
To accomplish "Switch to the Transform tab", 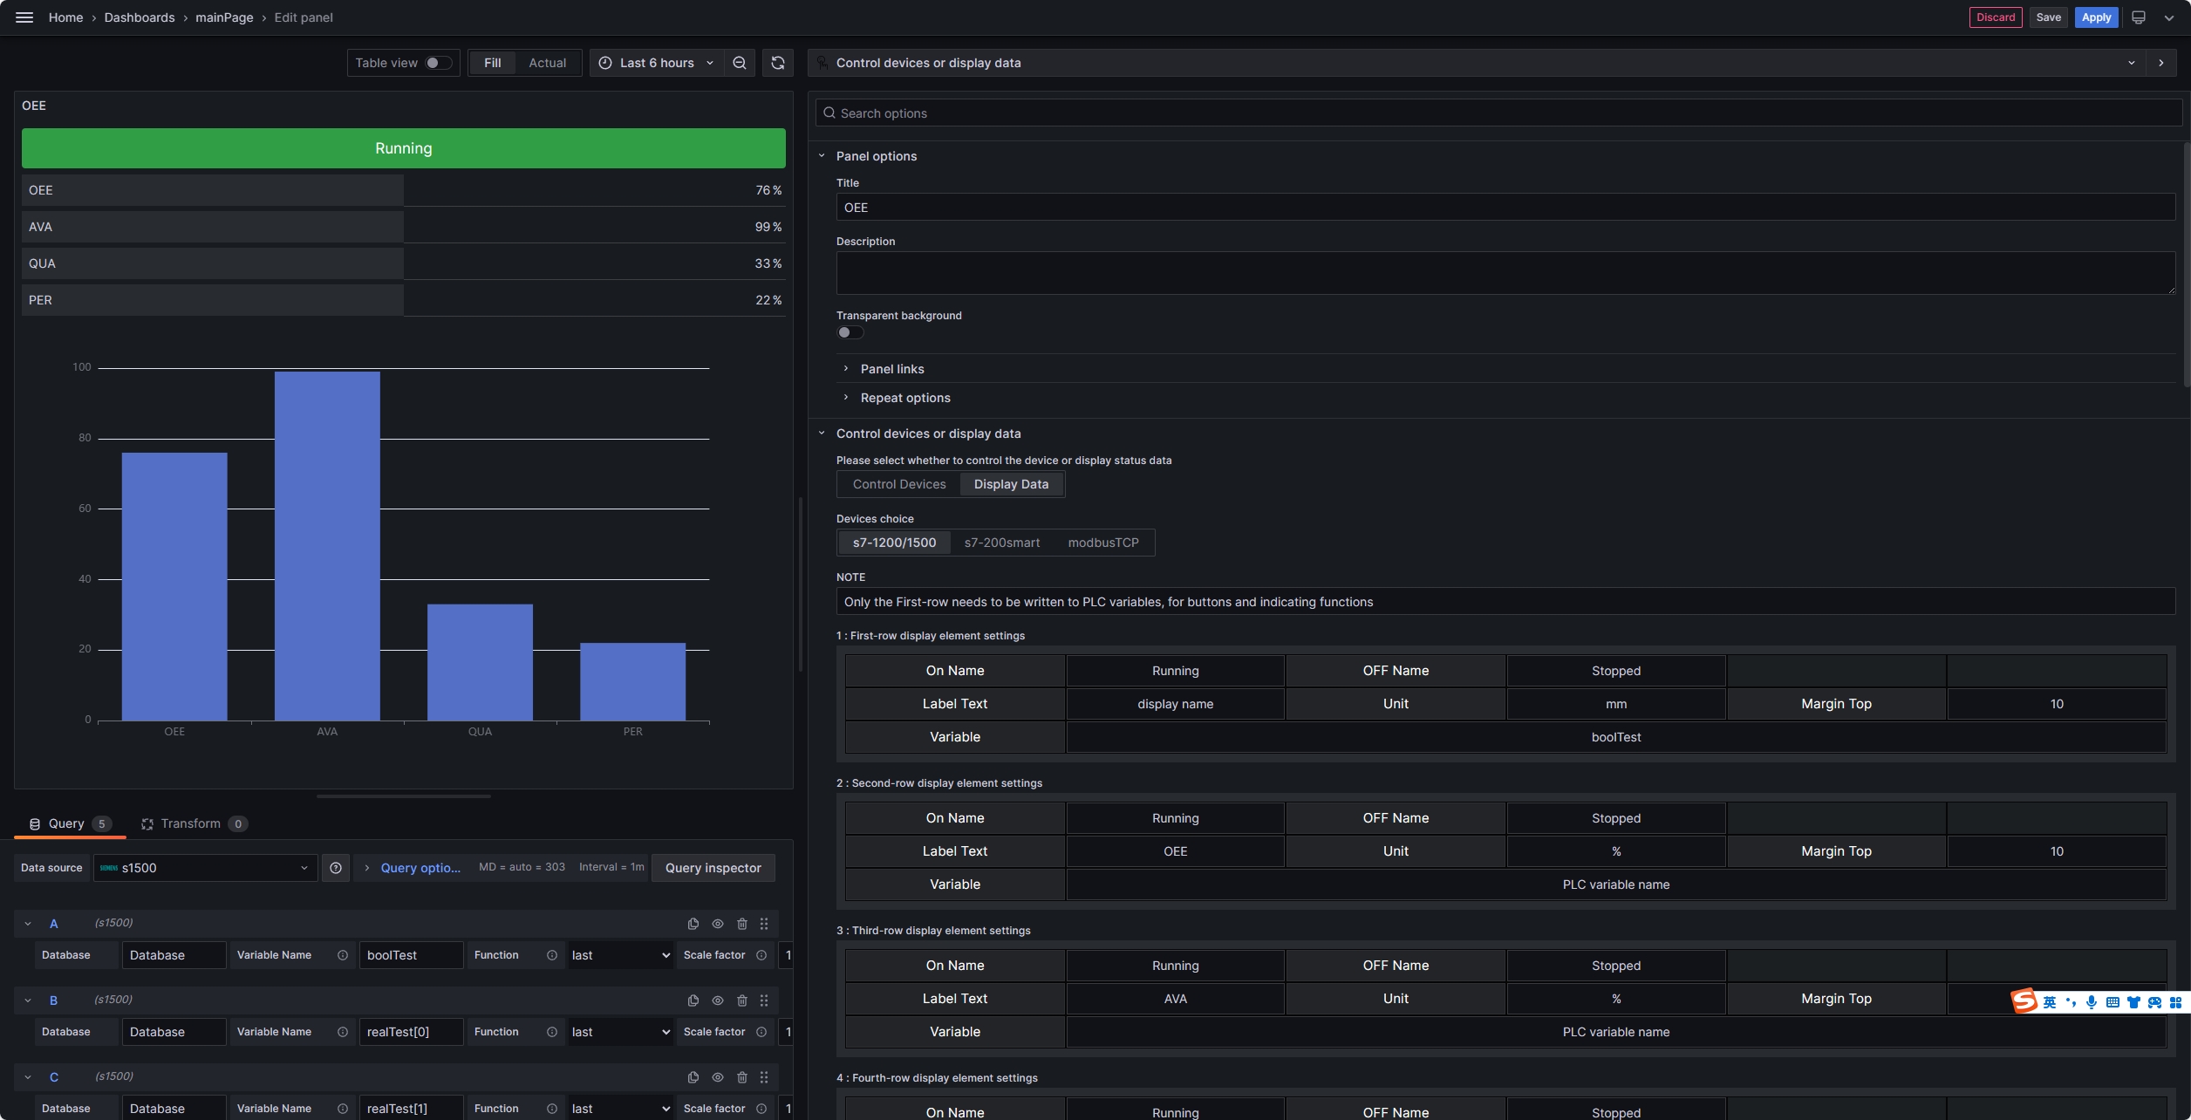I will coord(190,823).
